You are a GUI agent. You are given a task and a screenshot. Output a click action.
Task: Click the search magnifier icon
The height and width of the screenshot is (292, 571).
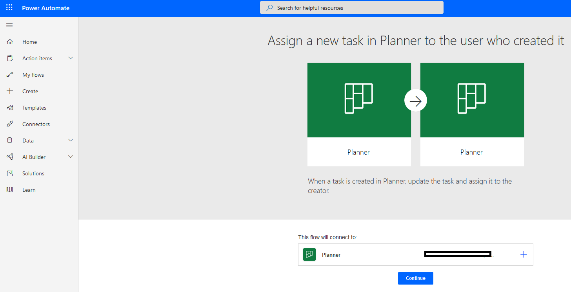click(x=269, y=8)
